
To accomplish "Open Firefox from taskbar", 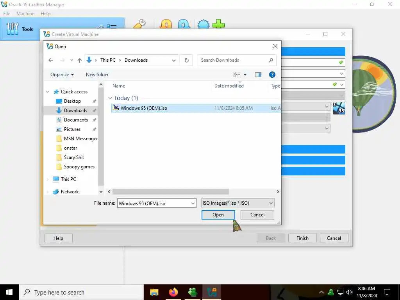I will pos(173,292).
